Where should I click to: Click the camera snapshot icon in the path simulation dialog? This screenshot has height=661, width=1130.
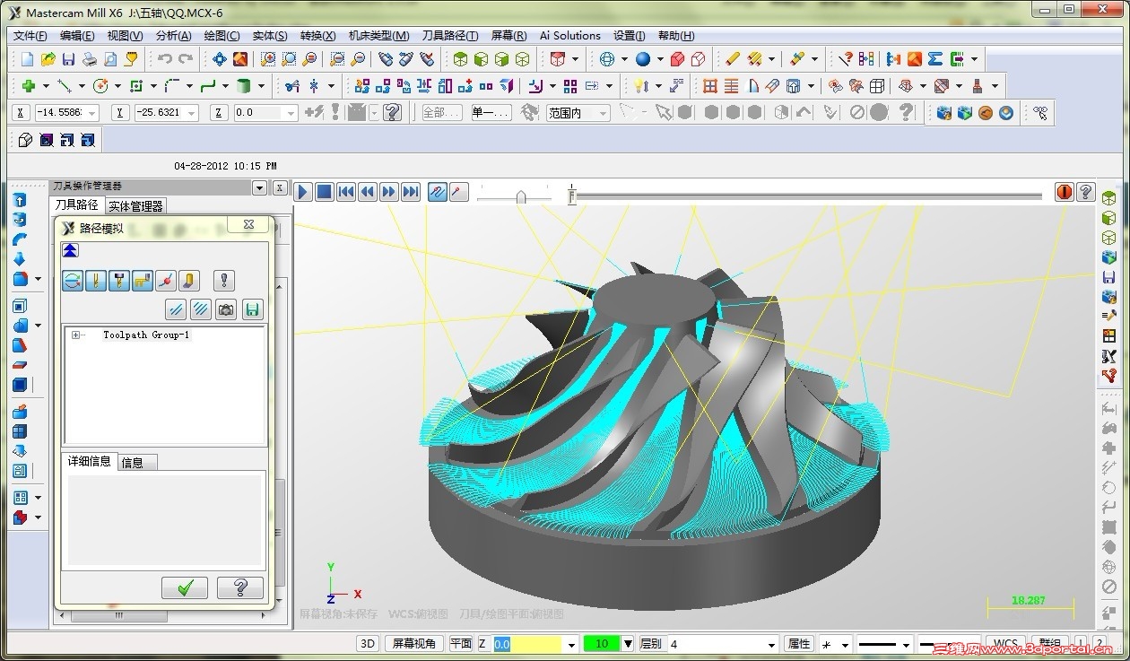pyautogui.click(x=227, y=310)
